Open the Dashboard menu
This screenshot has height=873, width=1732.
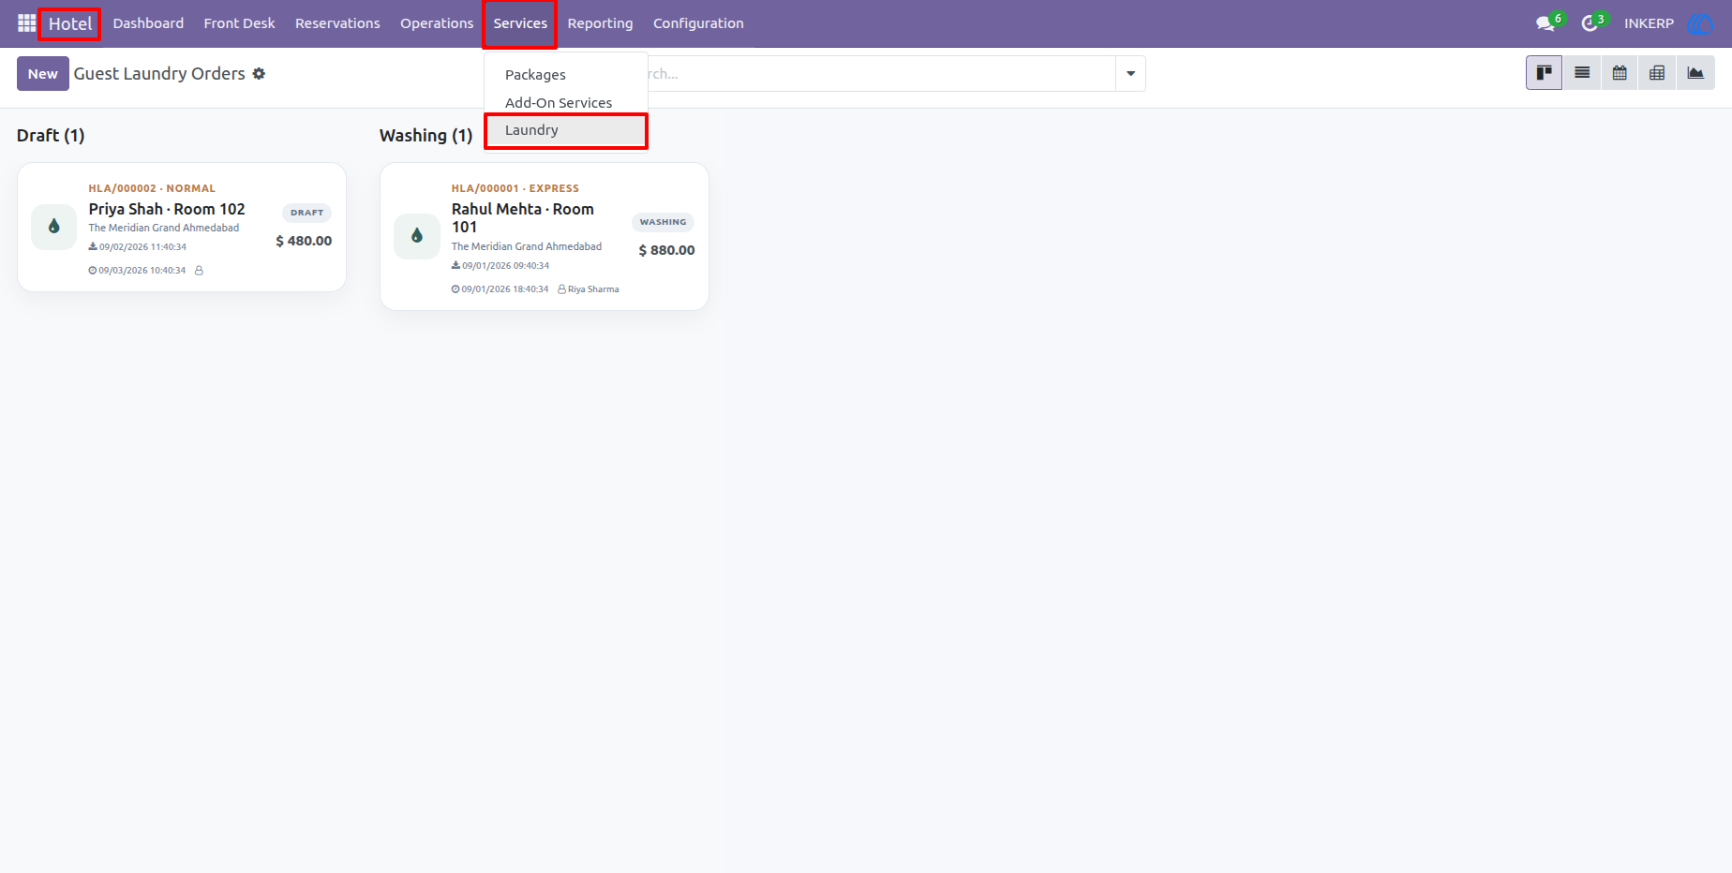[148, 23]
